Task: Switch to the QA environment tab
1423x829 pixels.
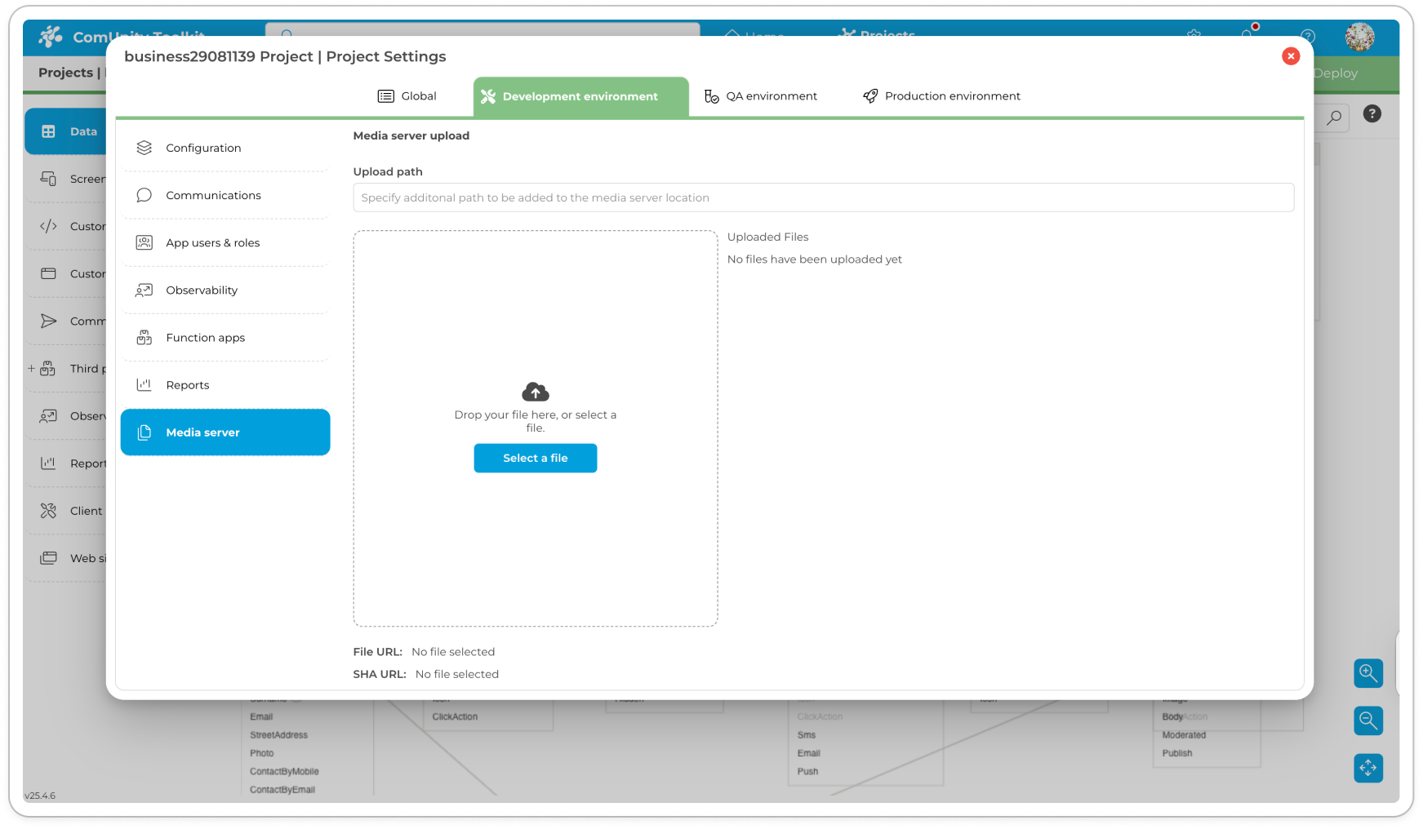Action: pos(761,96)
